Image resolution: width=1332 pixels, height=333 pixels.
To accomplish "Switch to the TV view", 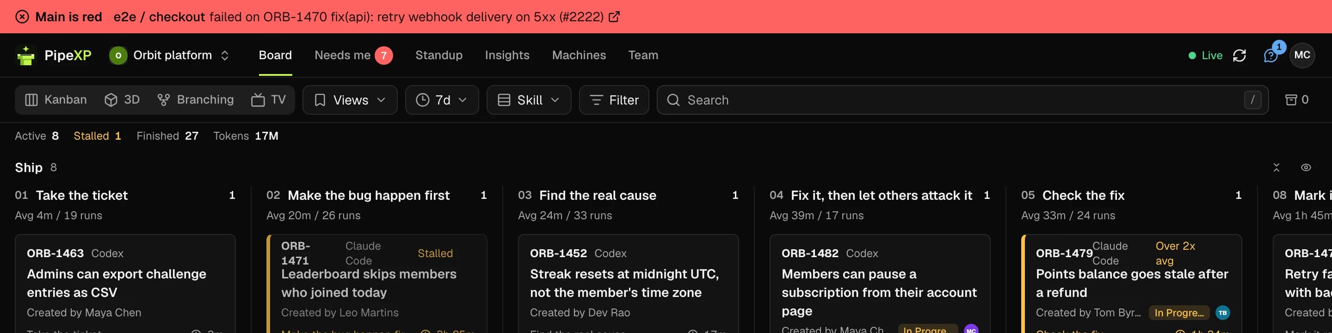I will (268, 100).
